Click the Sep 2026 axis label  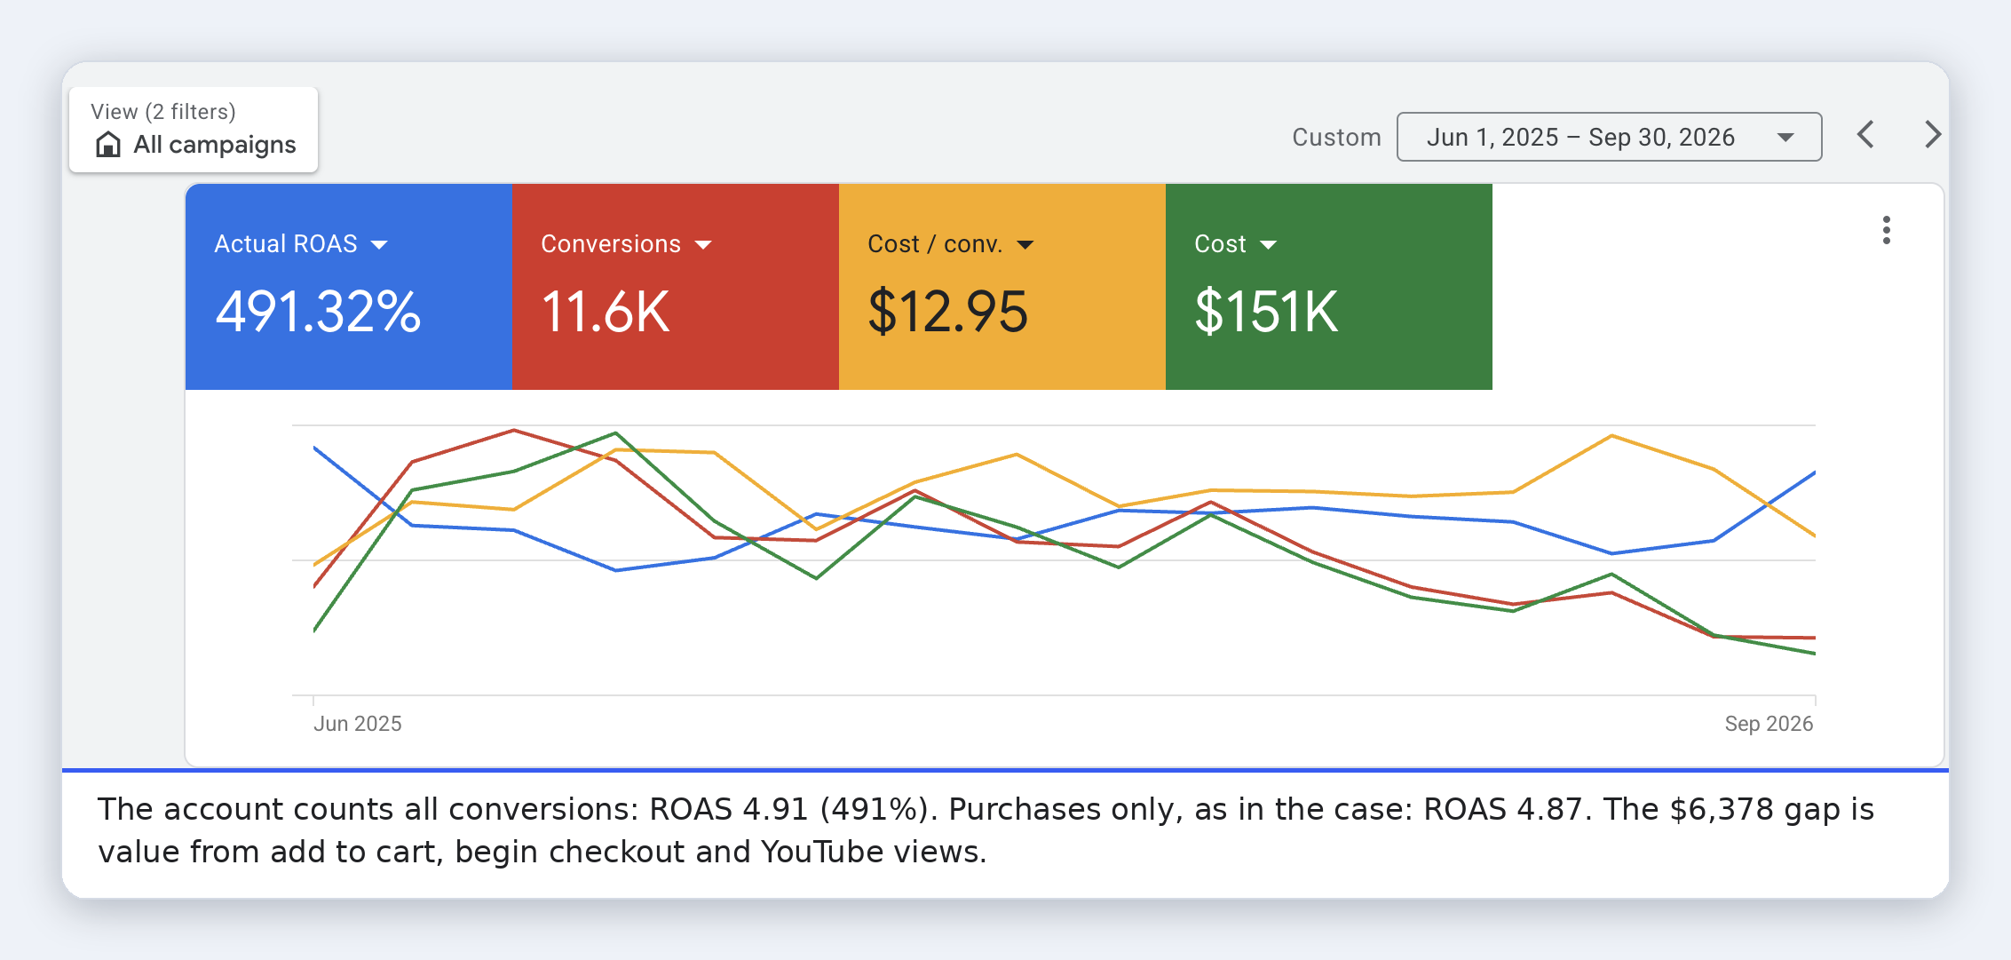click(1769, 724)
